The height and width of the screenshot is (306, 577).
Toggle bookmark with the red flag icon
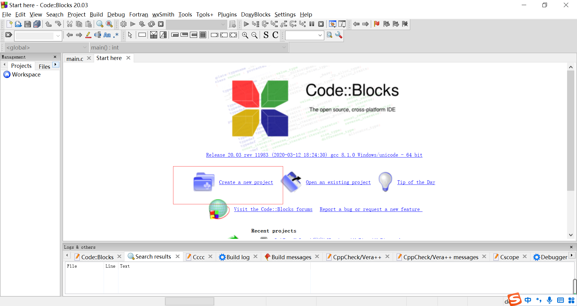pos(377,24)
